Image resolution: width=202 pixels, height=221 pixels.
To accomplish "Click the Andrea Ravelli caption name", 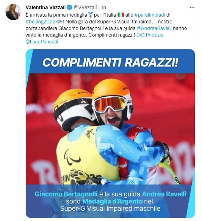I will [164, 194].
